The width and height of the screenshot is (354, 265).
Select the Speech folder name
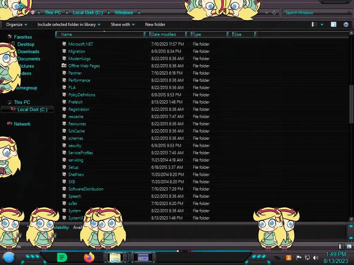[x=75, y=196]
